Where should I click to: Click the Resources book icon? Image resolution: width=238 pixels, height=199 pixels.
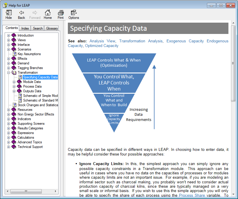pos(14,110)
